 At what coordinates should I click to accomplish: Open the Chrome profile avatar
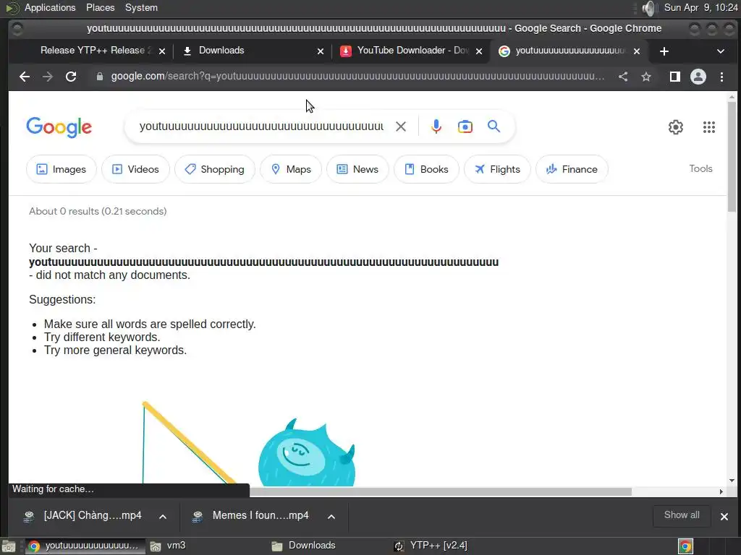coord(698,77)
